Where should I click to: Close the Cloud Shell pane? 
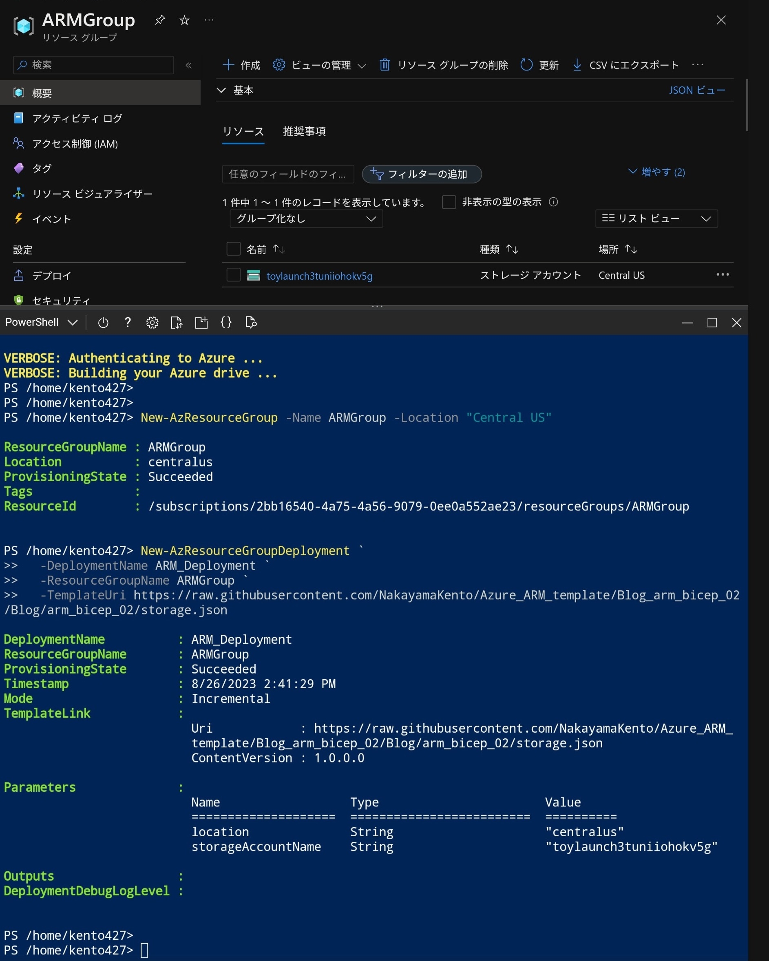(x=736, y=322)
